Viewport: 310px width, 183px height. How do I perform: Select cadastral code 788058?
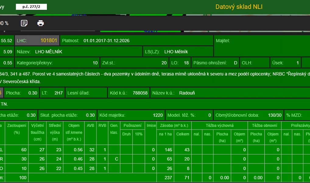(x=140, y=93)
